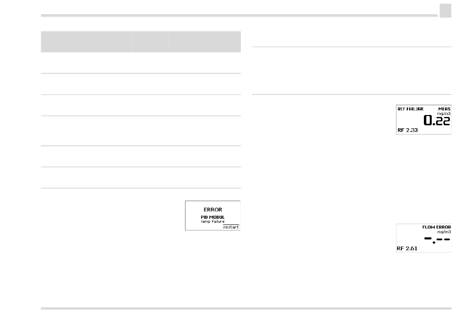
Task: Open the REF FAILURE display thumbnail
Action: pos(424,119)
